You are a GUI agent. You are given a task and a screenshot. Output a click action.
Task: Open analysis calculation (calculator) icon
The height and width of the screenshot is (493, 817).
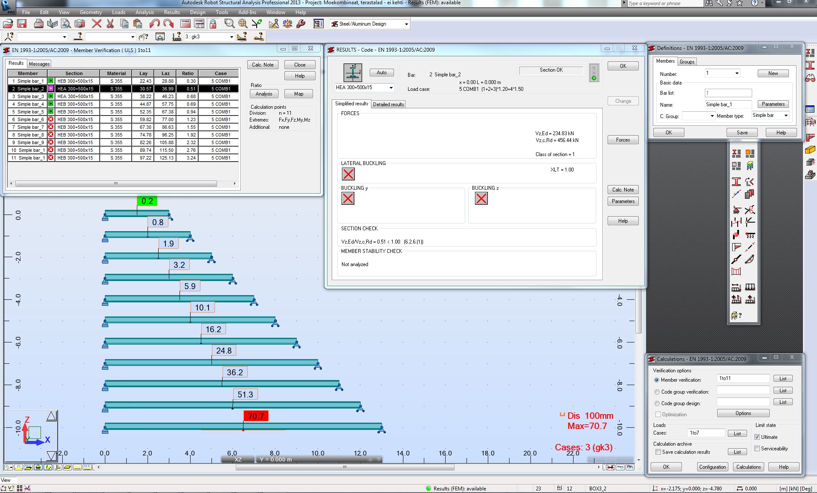tap(185, 23)
